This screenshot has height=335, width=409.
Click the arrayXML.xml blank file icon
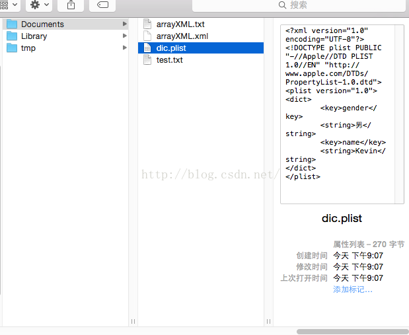click(147, 36)
